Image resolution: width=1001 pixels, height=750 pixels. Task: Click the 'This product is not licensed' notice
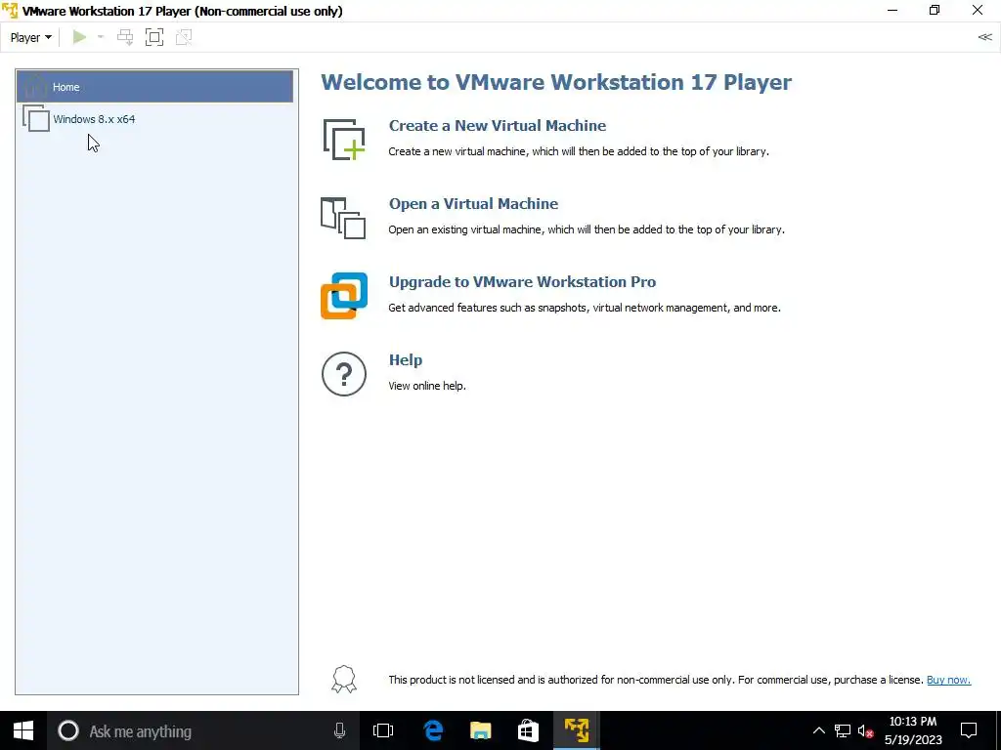pos(656,680)
